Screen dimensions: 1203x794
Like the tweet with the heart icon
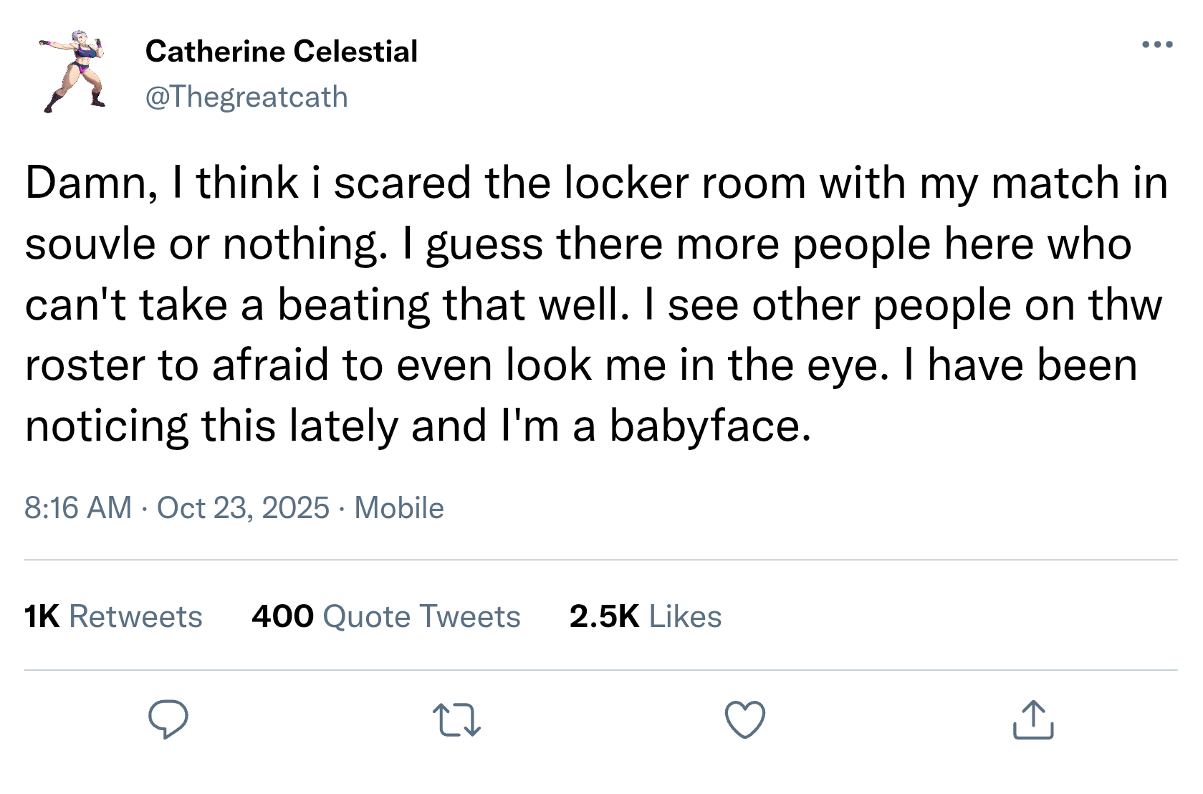(x=745, y=719)
